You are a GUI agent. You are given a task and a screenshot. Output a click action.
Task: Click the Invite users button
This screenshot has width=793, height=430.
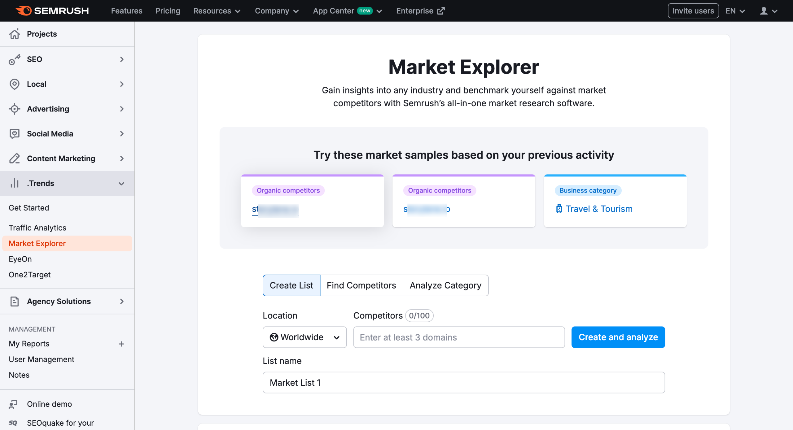click(693, 11)
